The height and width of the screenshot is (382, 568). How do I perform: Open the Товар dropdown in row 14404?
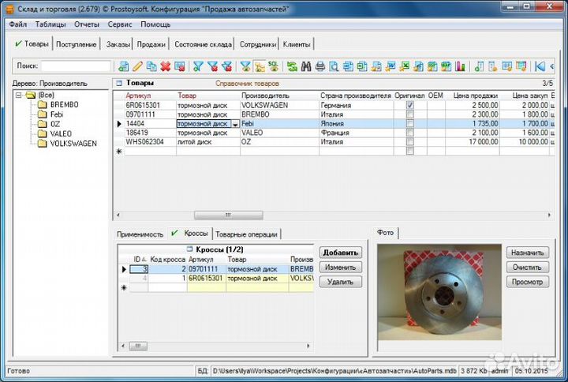[x=234, y=124]
